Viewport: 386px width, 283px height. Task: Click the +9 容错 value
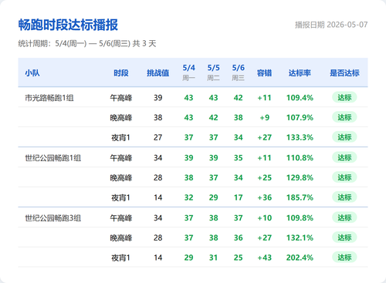point(264,117)
